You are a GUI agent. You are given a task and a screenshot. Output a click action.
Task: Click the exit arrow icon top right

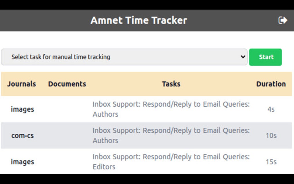[x=283, y=20]
